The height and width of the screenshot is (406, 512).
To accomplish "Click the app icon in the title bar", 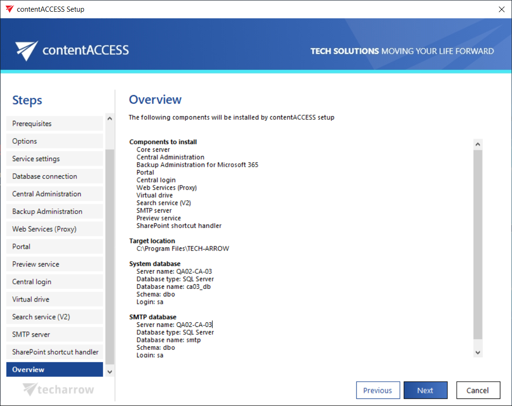I will point(9,9).
